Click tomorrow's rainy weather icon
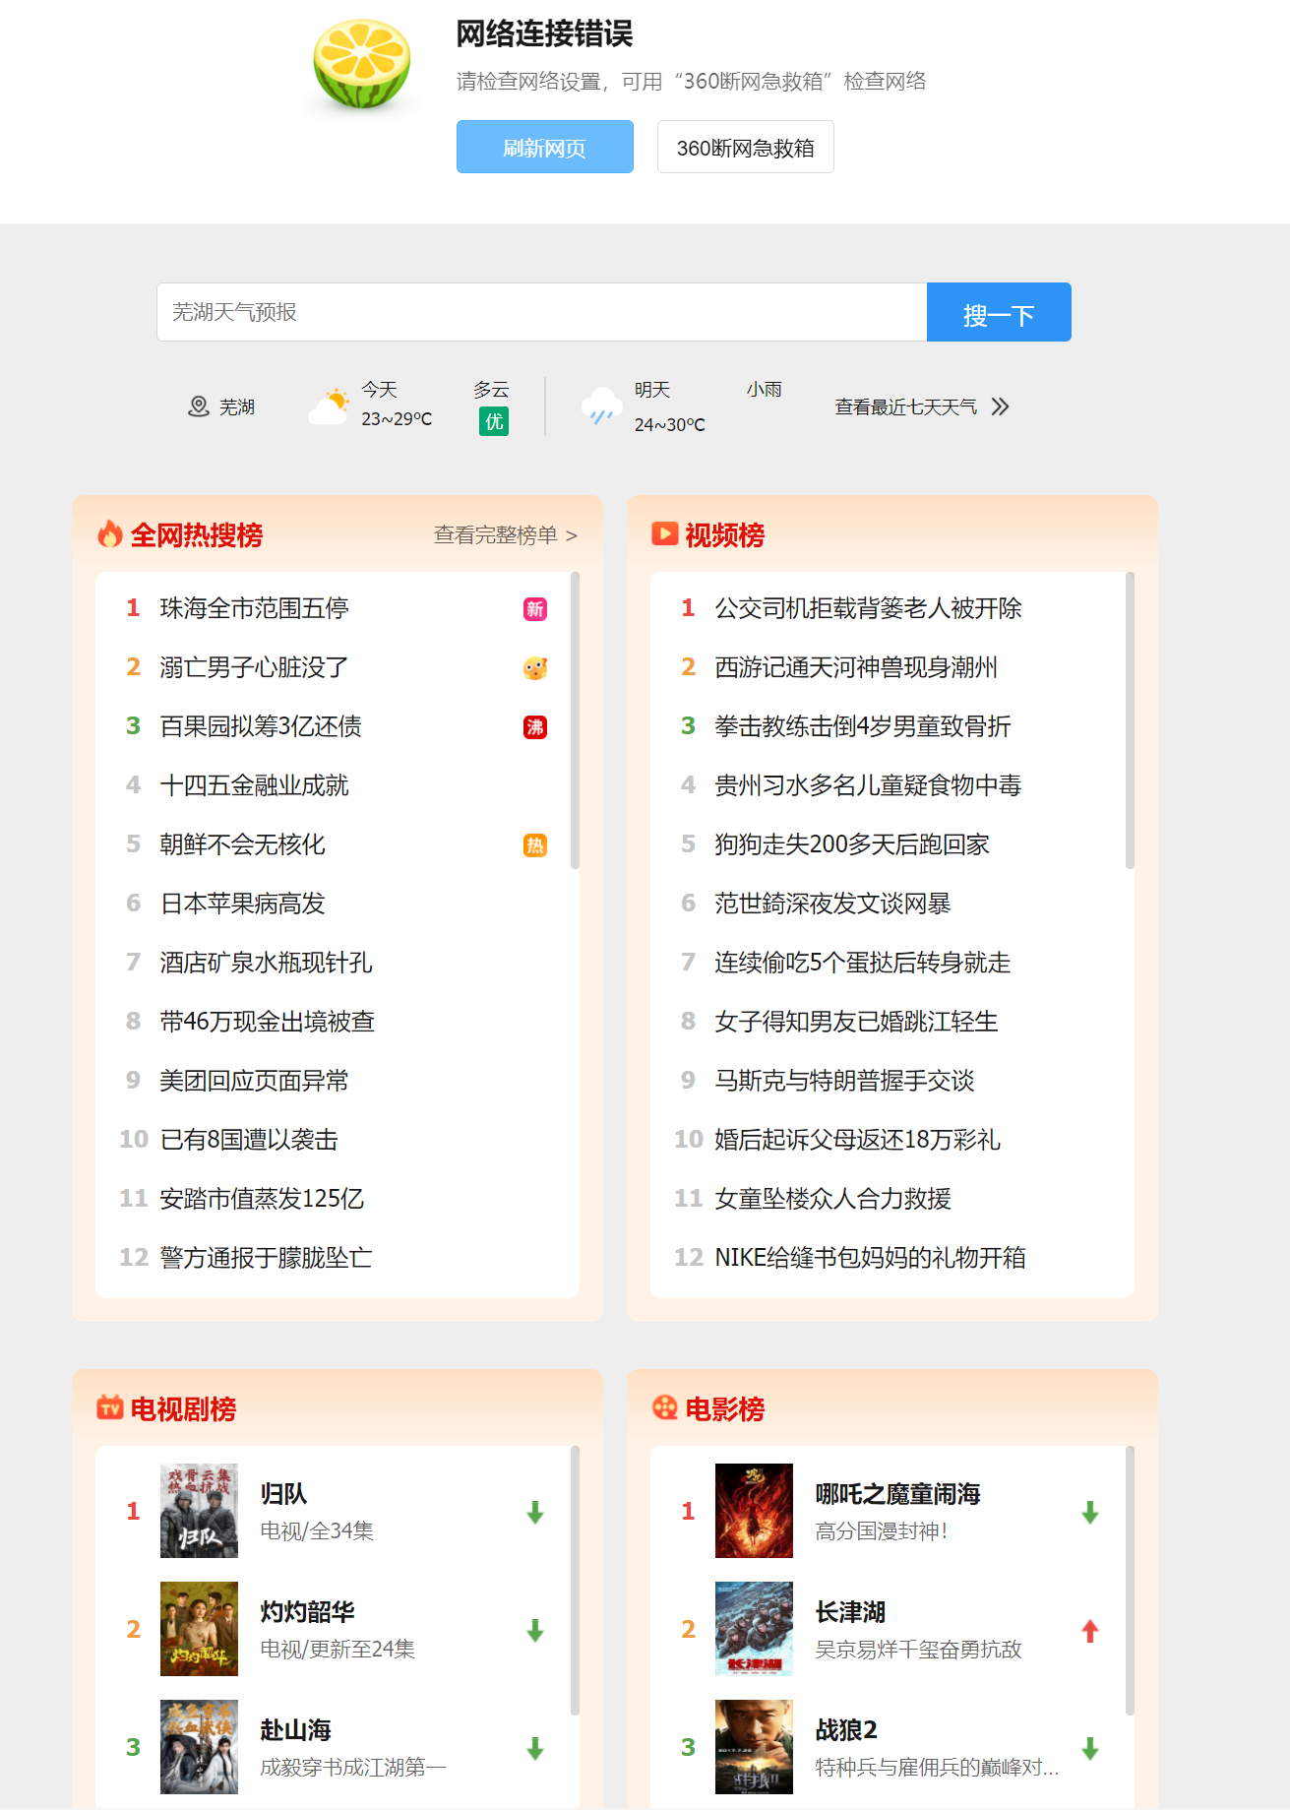Image resolution: width=1290 pixels, height=1810 pixels. coord(600,406)
